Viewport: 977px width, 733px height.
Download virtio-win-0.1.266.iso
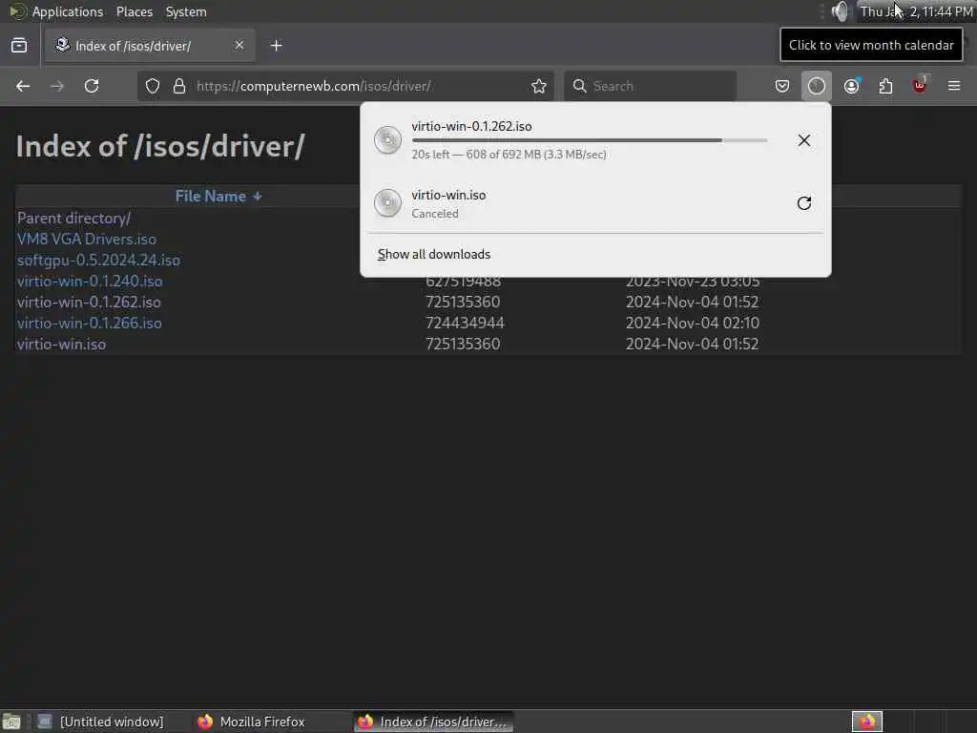point(90,323)
